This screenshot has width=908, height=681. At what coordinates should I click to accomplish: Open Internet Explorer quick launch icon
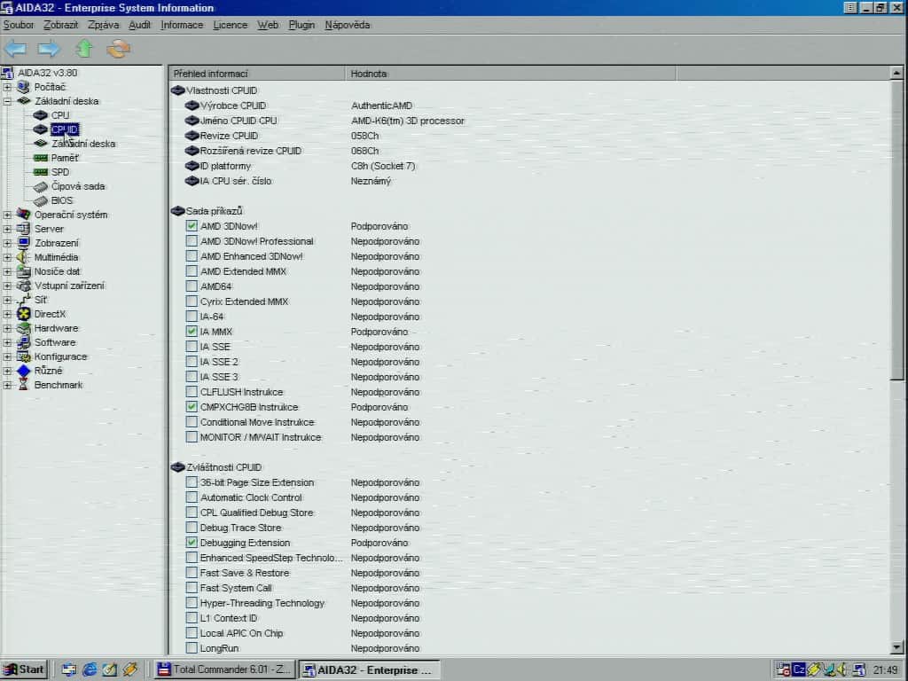click(90, 669)
